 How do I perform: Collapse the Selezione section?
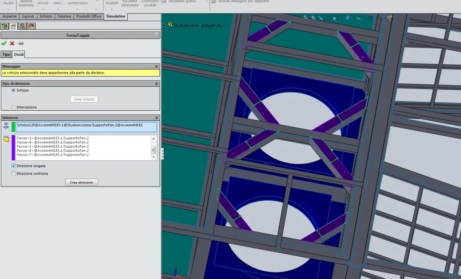tap(157, 118)
